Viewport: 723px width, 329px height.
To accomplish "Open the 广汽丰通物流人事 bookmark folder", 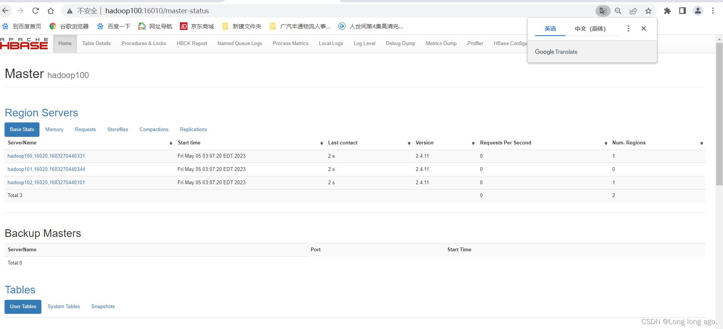I will (300, 26).
